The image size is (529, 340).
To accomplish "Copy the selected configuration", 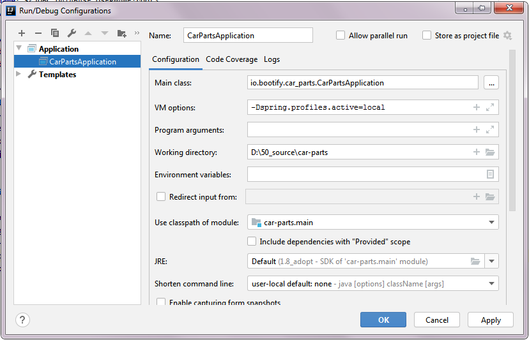I will click(55, 33).
